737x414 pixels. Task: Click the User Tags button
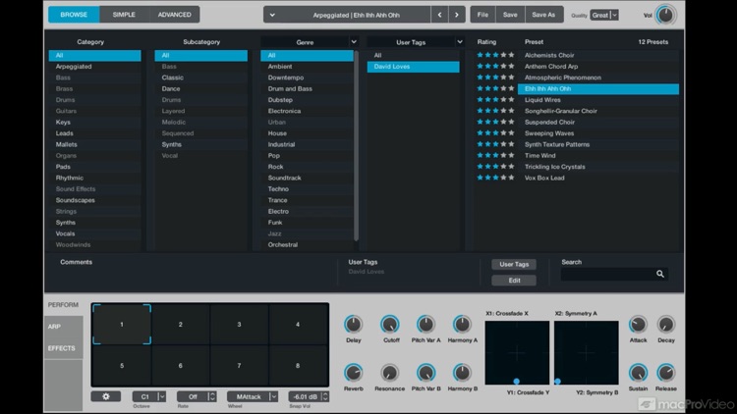[514, 264]
